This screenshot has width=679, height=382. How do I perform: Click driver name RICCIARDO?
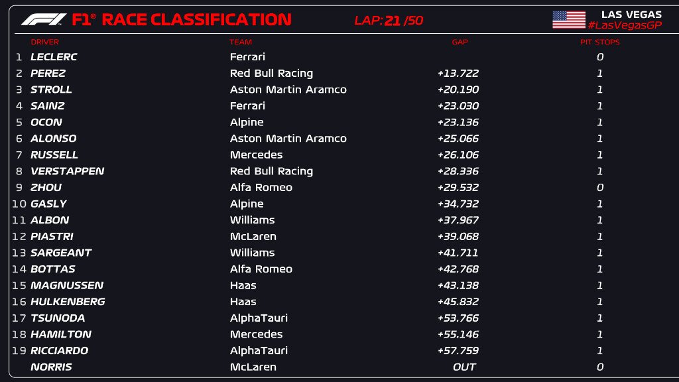[x=59, y=350]
